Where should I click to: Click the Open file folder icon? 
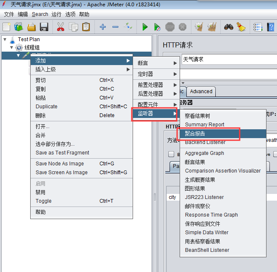tap(31, 27)
